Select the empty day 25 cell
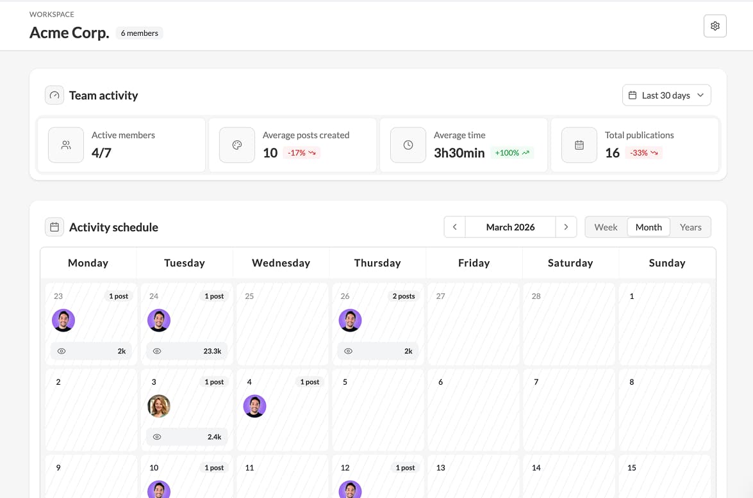This screenshot has width=753, height=498. 283,325
